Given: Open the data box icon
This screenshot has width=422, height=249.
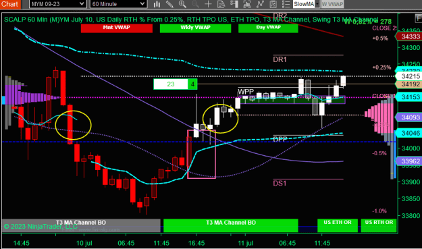Looking at the screenshot, I should 221,4.
